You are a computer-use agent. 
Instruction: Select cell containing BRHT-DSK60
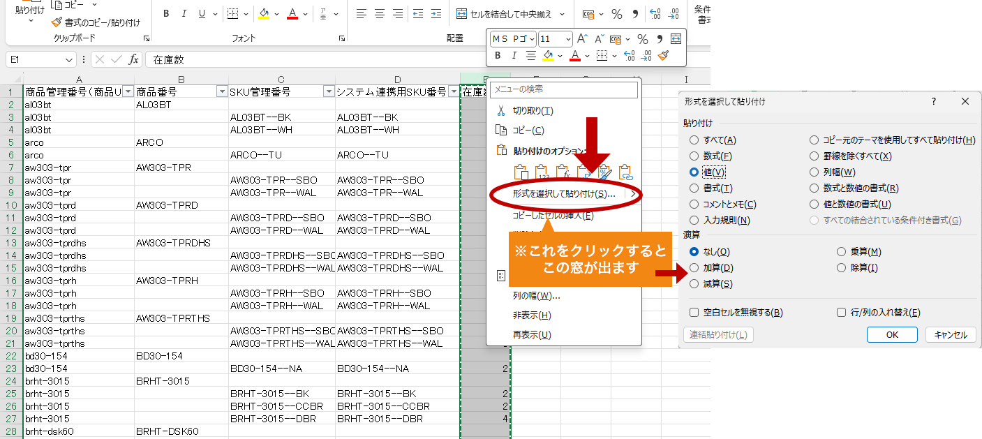pos(181,431)
